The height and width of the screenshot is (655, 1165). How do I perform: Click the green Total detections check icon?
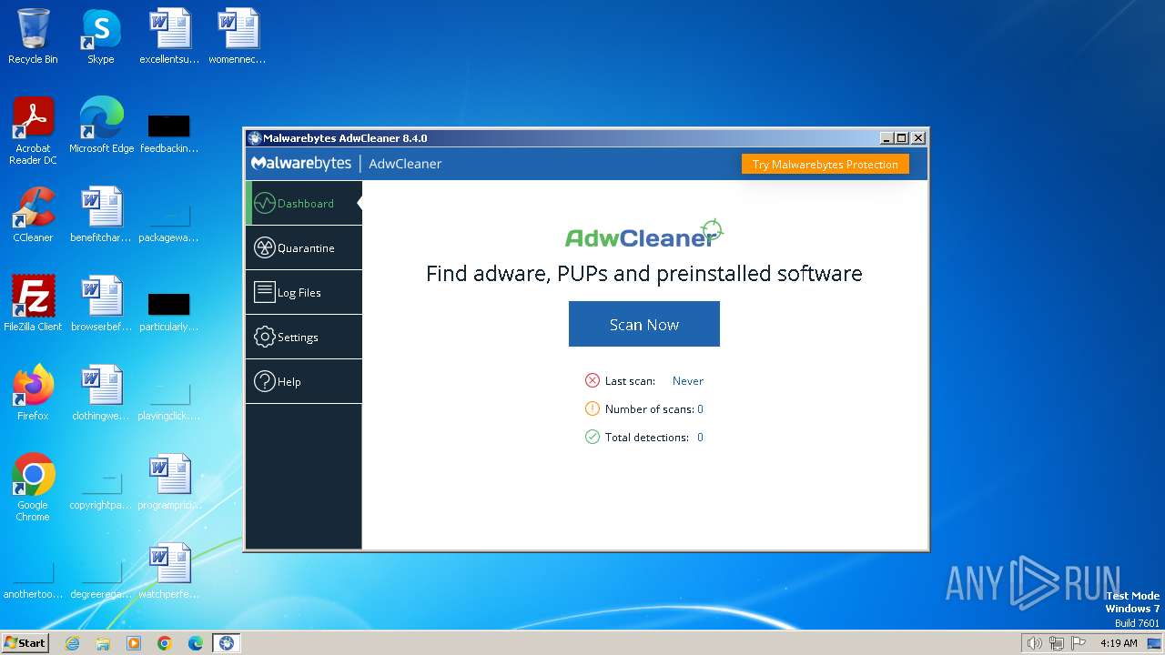click(x=593, y=437)
